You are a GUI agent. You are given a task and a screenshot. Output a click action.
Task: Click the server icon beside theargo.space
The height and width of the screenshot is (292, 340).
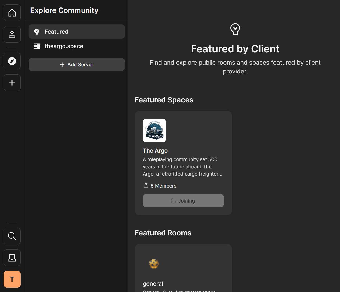tap(37, 46)
